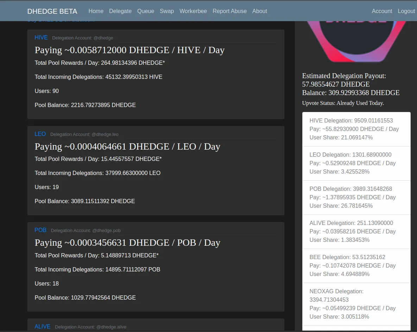The image size is (417, 332).
Task: Click 'User Share: 4.694889%'
Action: [340, 274]
